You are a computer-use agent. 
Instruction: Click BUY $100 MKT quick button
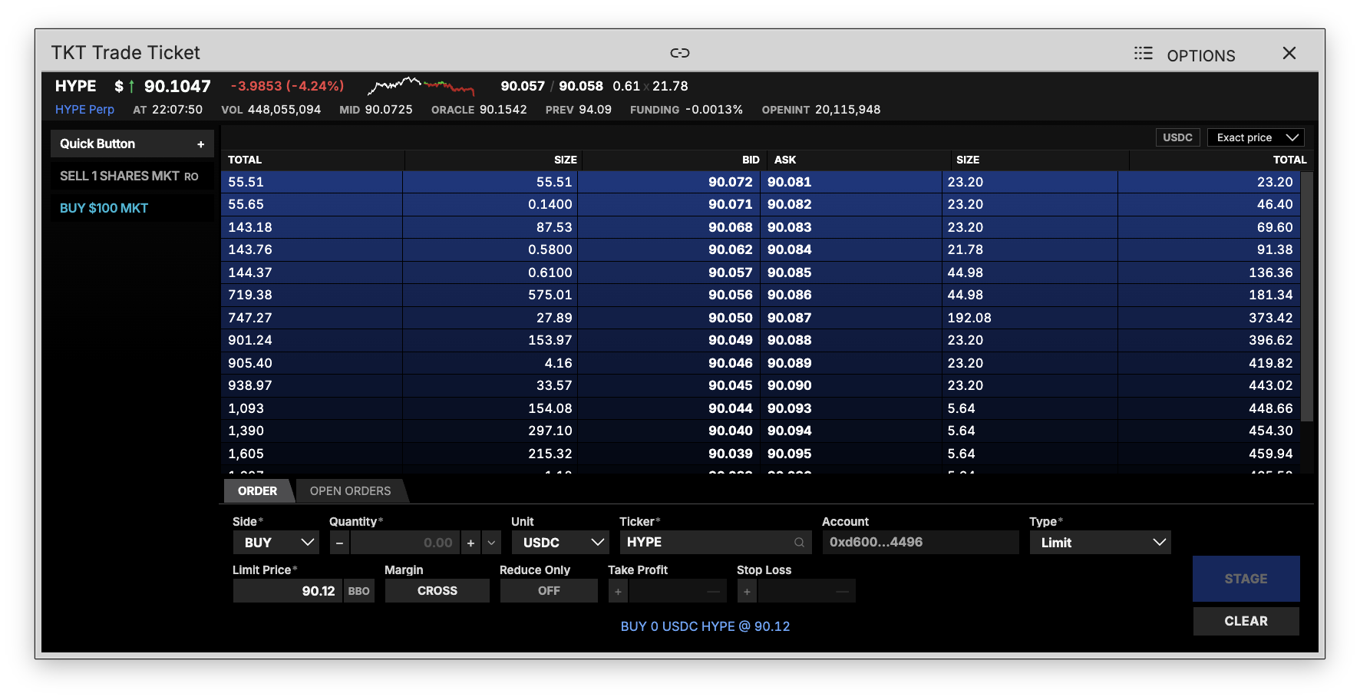131,208
